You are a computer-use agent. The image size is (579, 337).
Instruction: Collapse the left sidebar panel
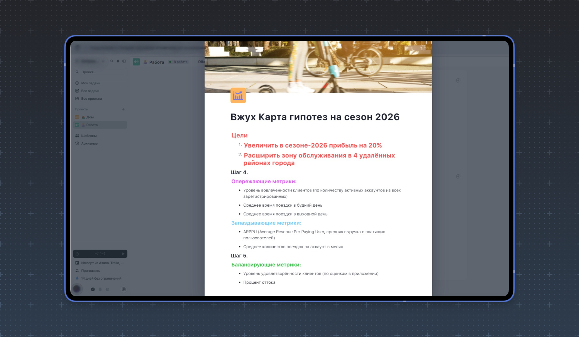(124, 61)
